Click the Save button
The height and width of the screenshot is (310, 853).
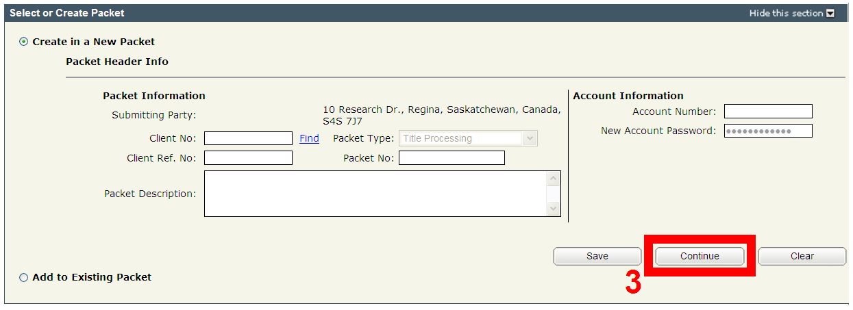coord(597,256)
